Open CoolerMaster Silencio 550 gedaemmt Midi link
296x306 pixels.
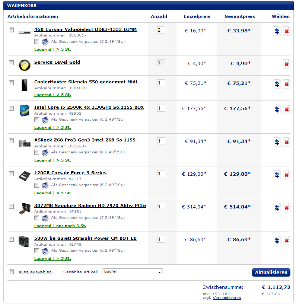coord(86,82)
